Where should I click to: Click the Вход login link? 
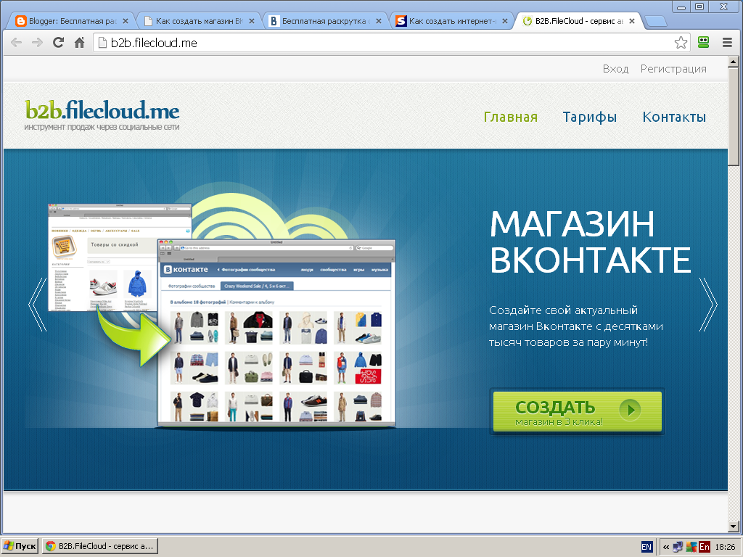(x=615, y=69)
